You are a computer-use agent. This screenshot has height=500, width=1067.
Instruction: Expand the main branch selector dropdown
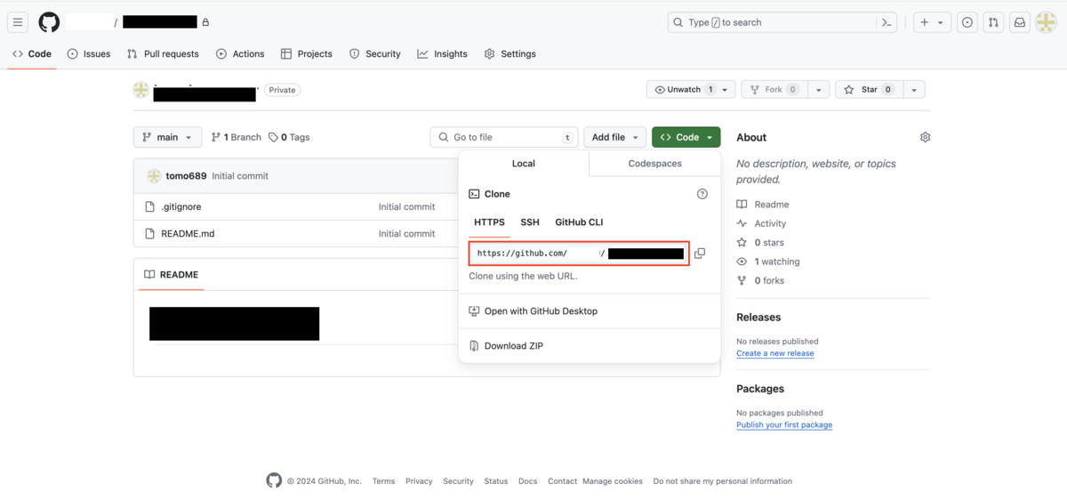tap(167, 137)
